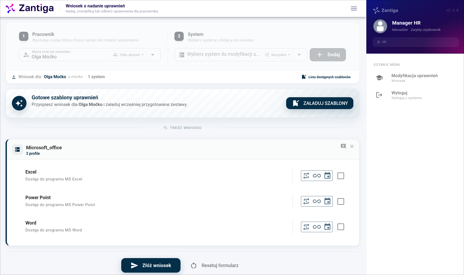Click the Microsoft_office server icon

[17, 150]
